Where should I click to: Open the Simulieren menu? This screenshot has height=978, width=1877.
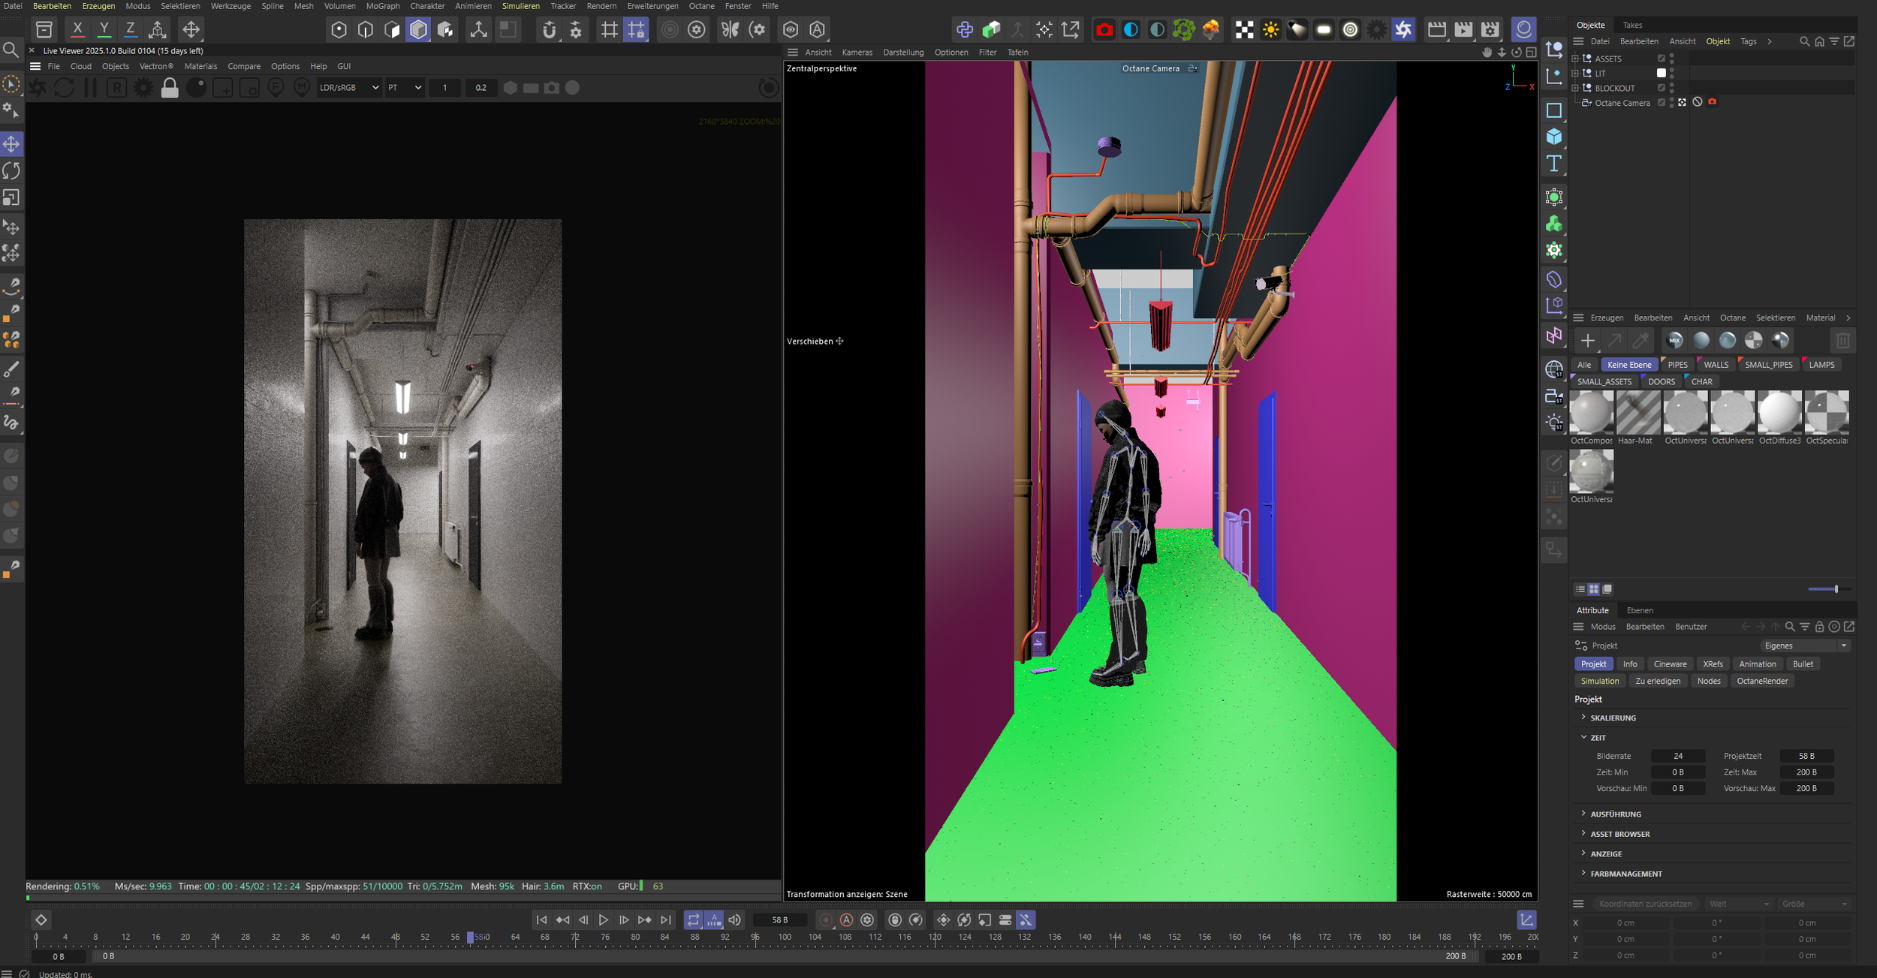(520, 6)
